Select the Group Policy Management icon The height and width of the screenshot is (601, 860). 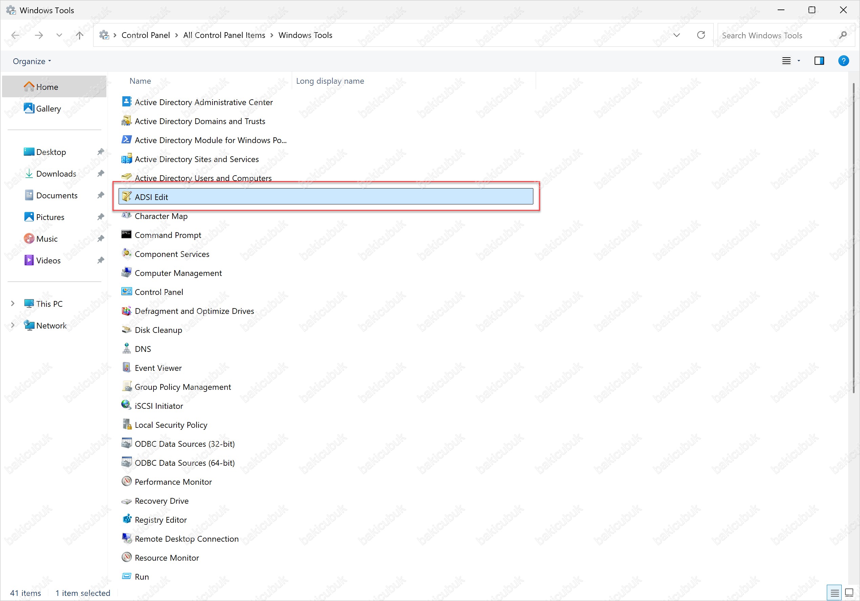tap(127, 386)
